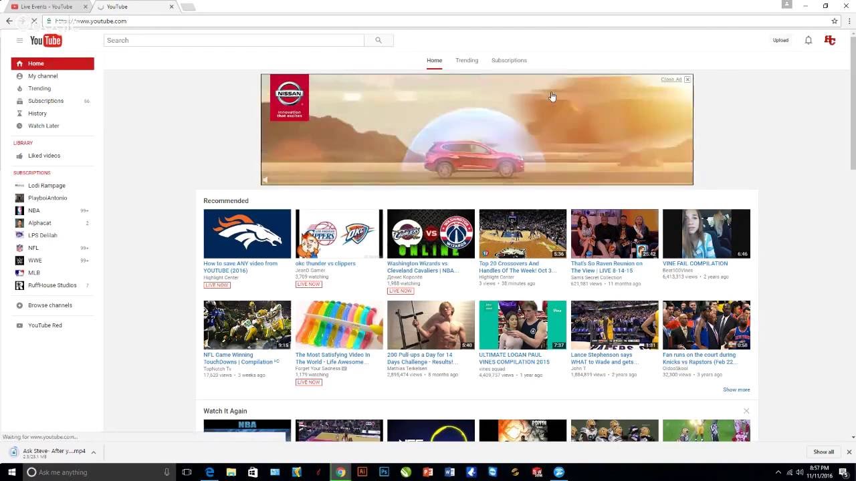Open ULTIMATE LOGAN PAUL VINES title
The width and height of the screenshot is (856, 481).
click(x=514, y=358)
